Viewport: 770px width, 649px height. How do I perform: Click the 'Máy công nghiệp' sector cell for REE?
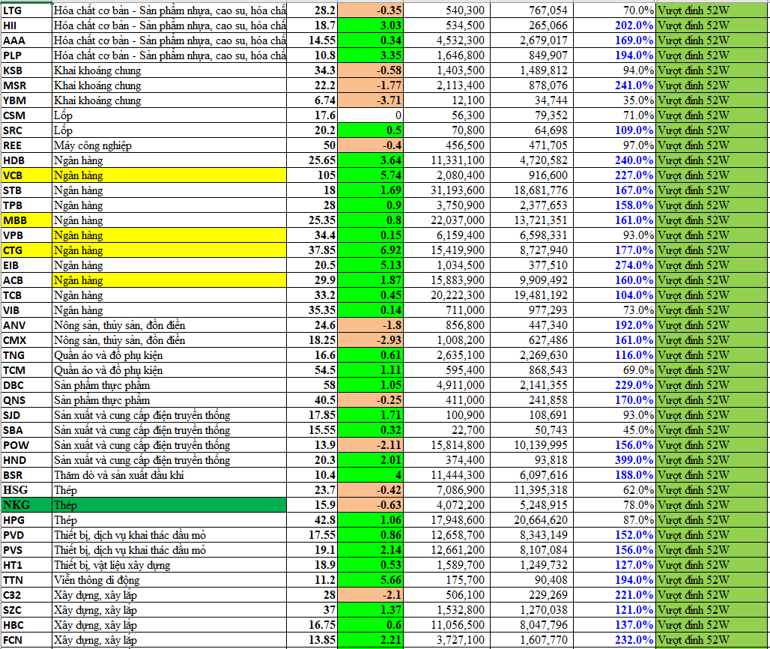pyautogui.click(x=169, y=145)
